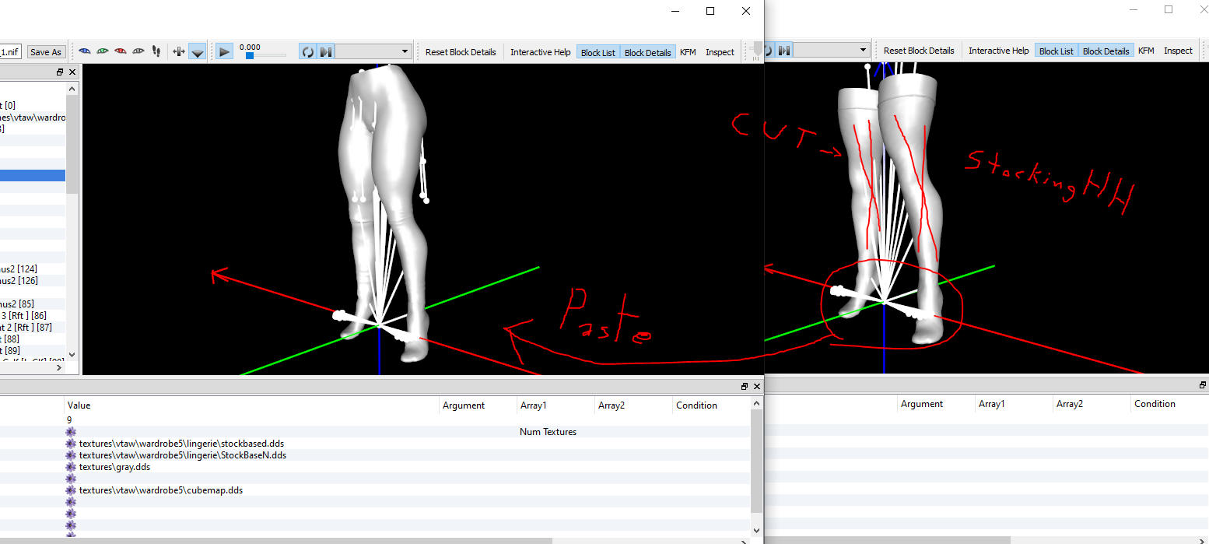The width and height of the screenshot is (1209, 544).
Task: Click the blue eye view icon
Action: click(x=85, y=51)
